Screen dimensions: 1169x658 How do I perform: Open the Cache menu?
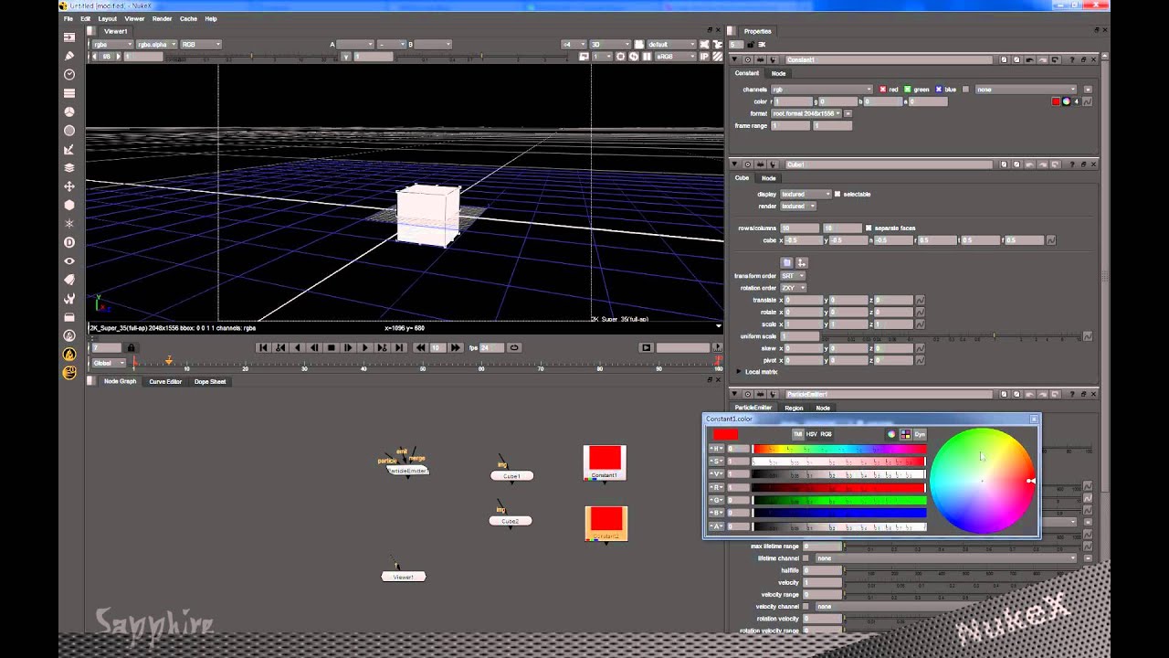point(188,18)
